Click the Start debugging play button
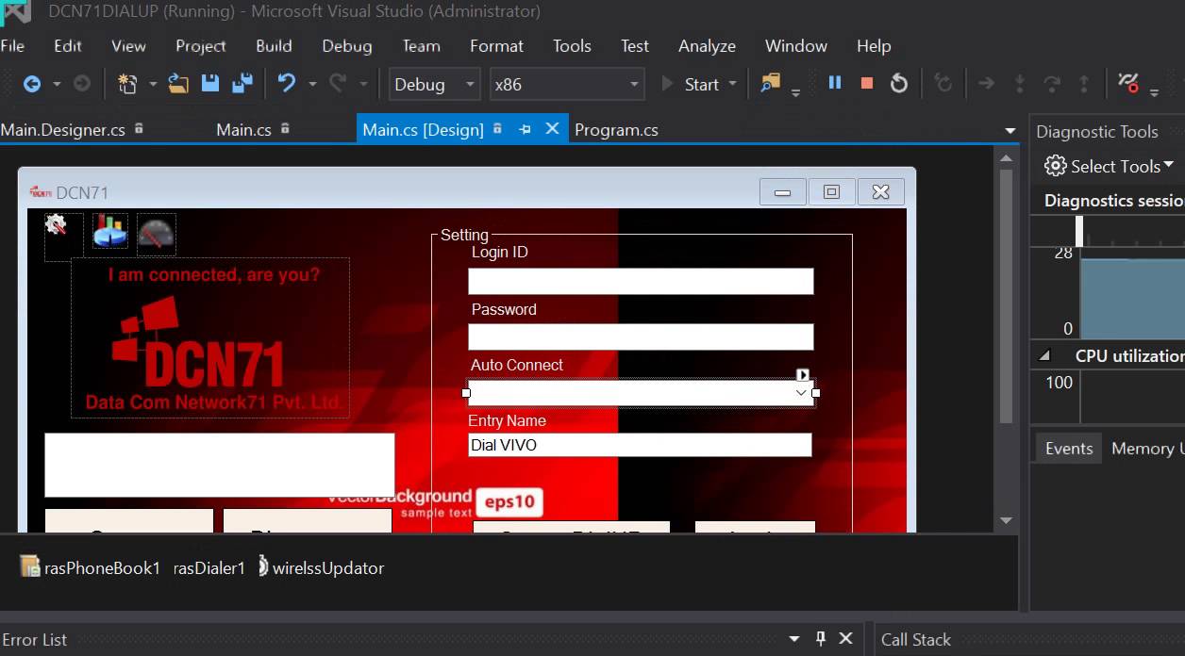Image resolution: width=1185 pixels, height=656 pixels. 691,84
